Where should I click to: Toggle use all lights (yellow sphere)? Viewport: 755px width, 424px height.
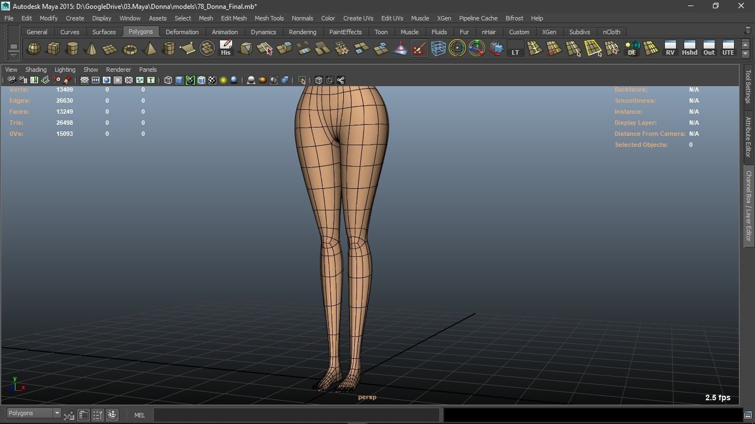coord(223,80)
